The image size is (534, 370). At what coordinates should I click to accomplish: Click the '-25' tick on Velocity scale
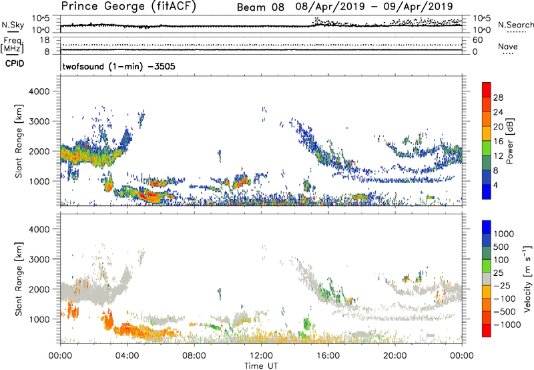point(502,285)
